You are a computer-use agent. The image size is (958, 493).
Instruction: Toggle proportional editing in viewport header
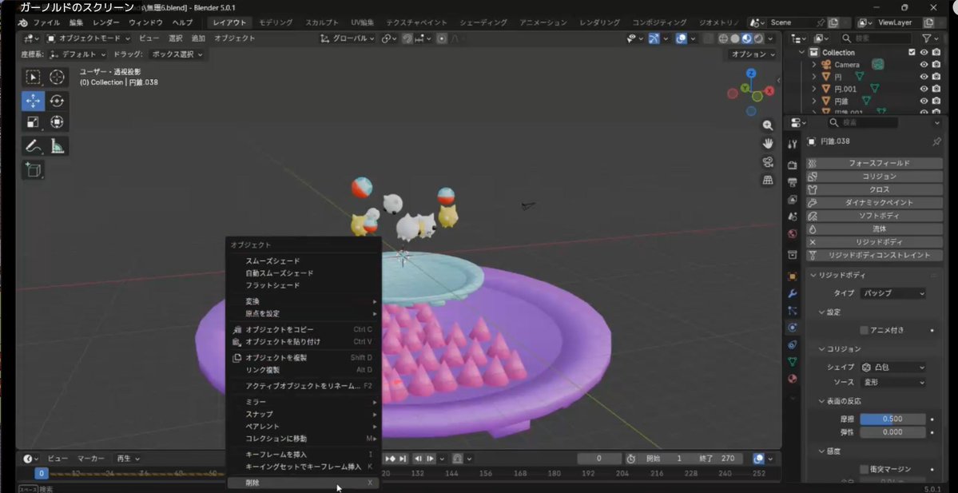pos(442,38)
